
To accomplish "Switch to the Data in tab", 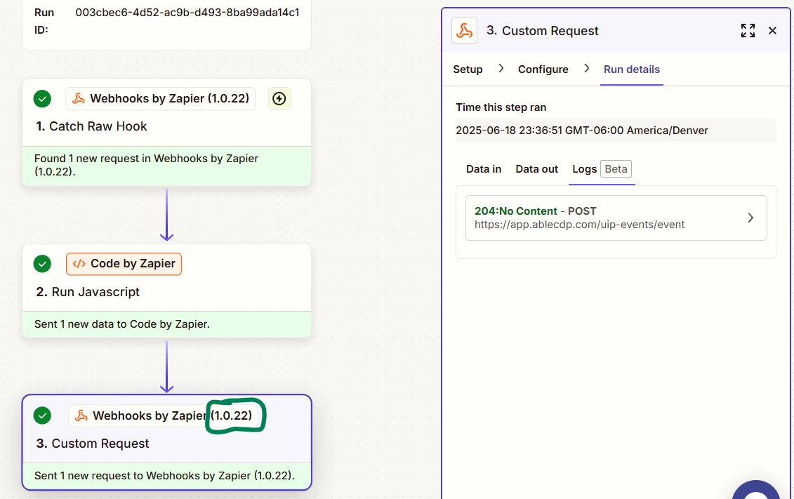I will (484, 169).
